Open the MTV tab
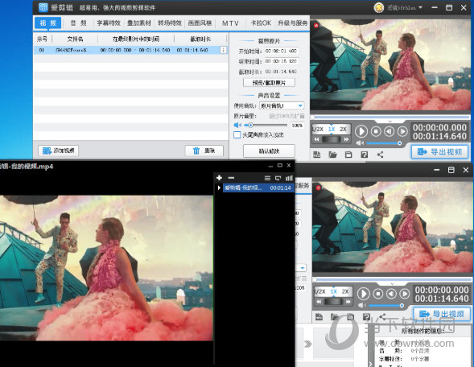Screen dimensions: 474x367 230,23
